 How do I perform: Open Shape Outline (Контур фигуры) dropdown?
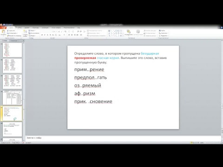coord(150,33)
